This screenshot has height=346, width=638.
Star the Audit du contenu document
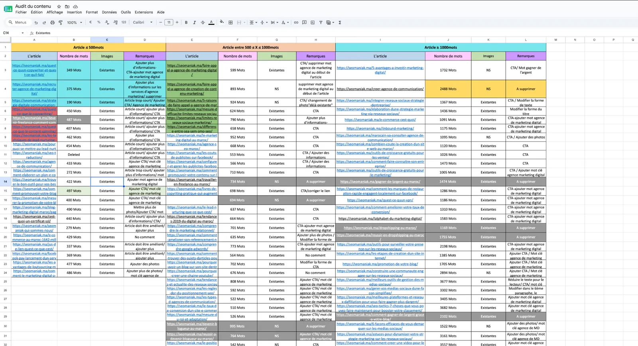coord(59,6)
